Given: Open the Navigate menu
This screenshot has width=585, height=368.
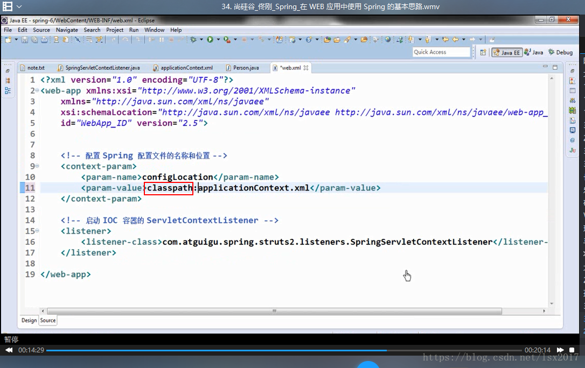Looking at the screenshot, I should pos(67,30).
